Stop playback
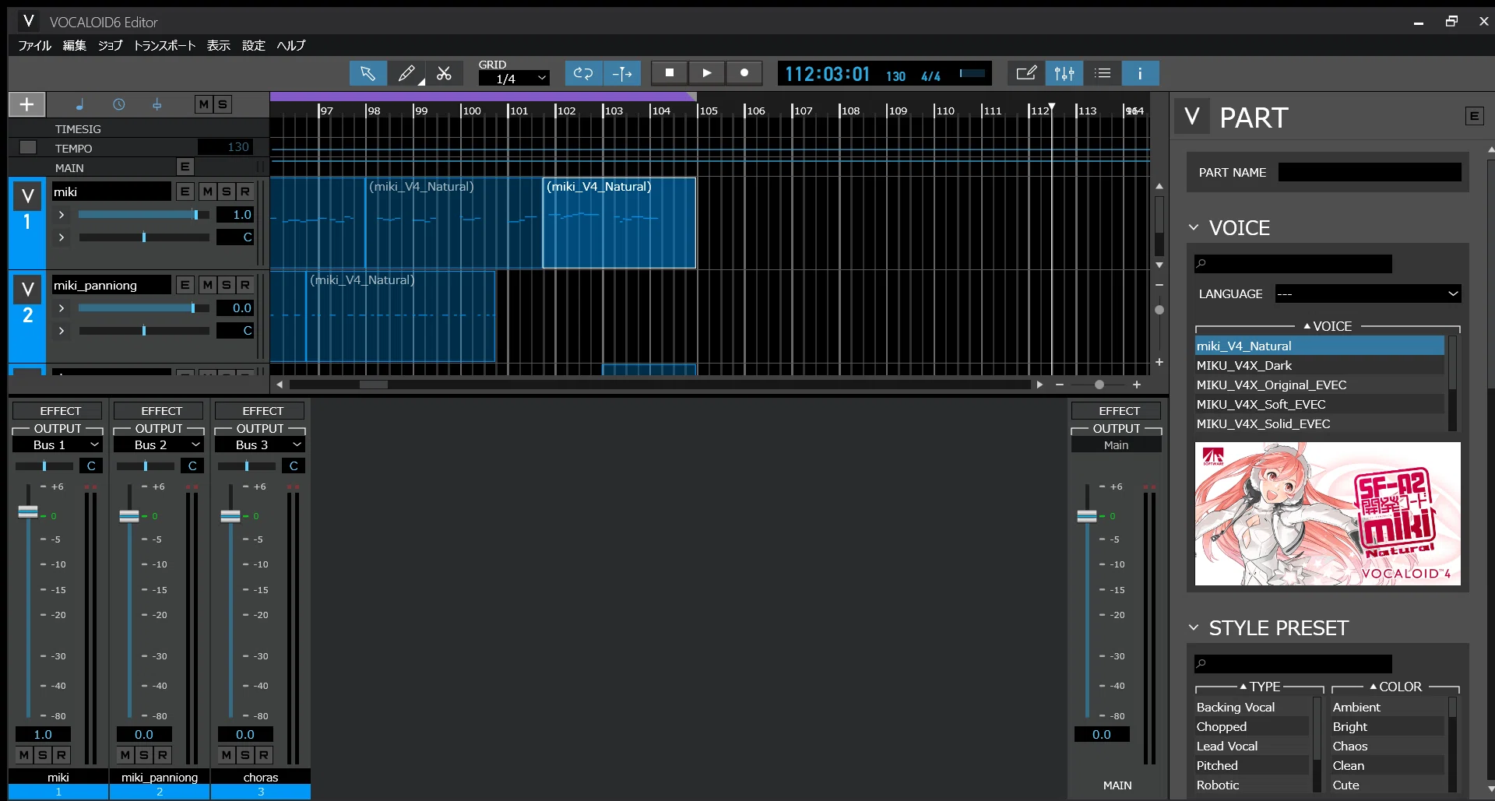This screenshot has width=1495, height=801. [669, 72]
